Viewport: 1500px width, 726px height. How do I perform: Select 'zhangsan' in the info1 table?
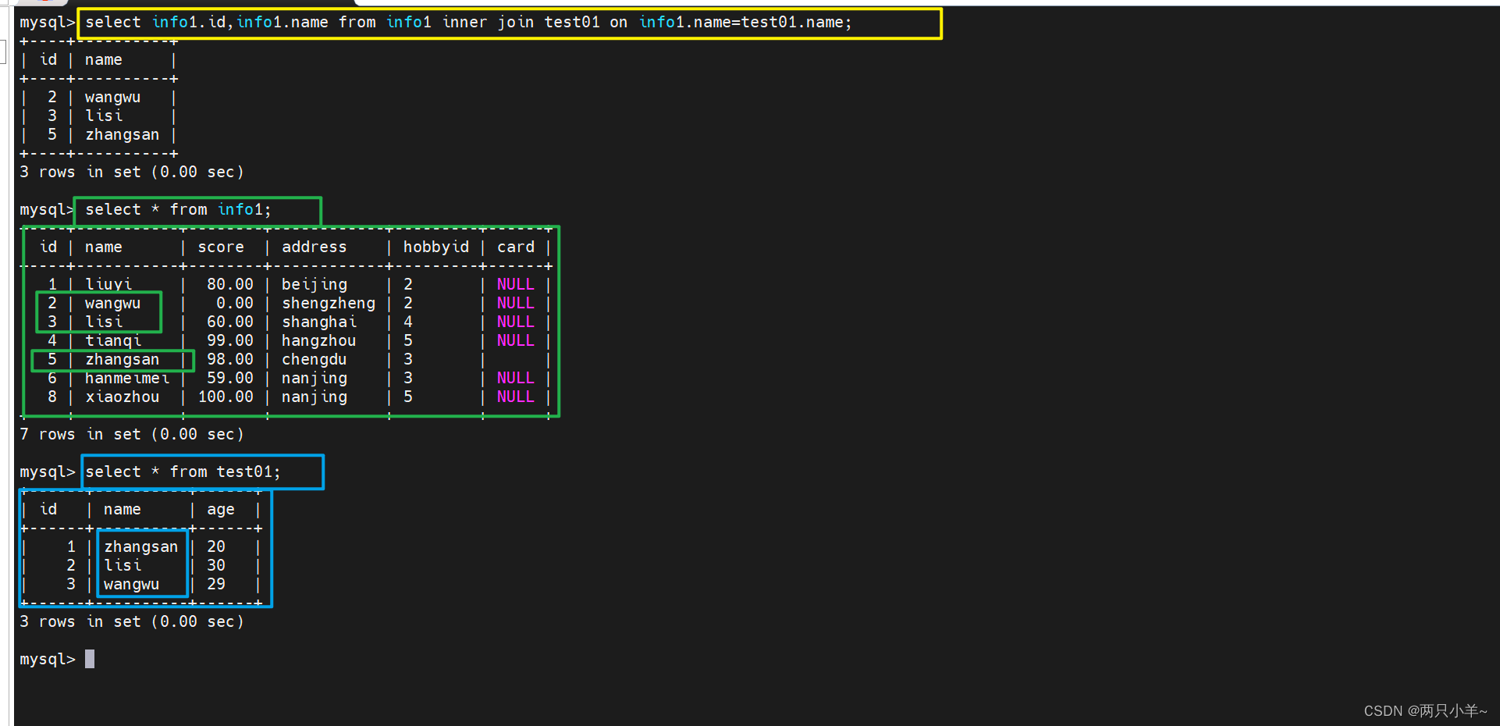(x=122, y=360)
